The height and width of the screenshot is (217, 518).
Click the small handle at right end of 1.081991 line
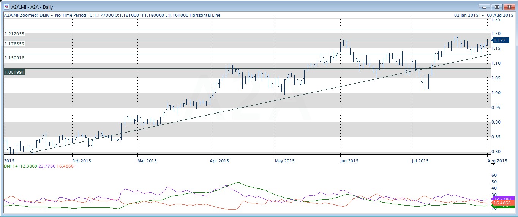[x=490, y=68]
